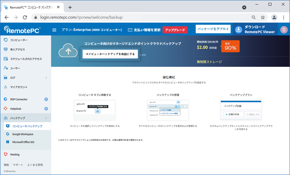Open the Chrome three-dot menu
This screenshot has height=175, width=290.
coord(283,17)
